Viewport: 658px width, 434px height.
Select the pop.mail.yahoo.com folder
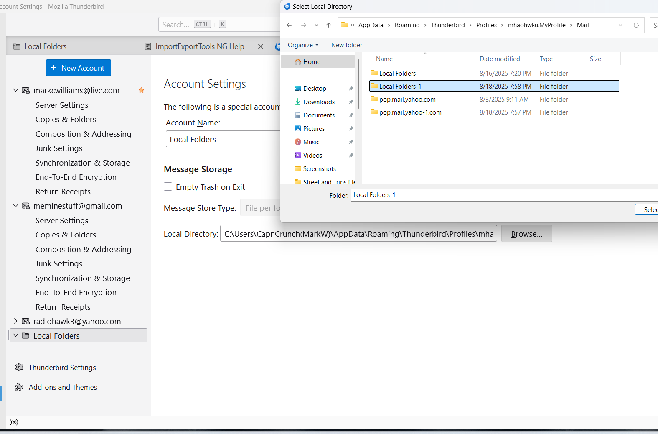tap(407, 100)
